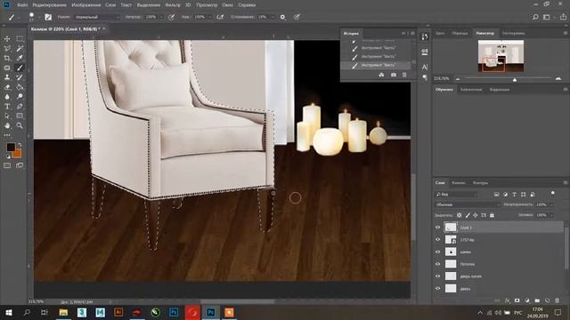Hide layer Слой 1 with eye icon
The image size is (570, 320).
(x=437, y=228)
